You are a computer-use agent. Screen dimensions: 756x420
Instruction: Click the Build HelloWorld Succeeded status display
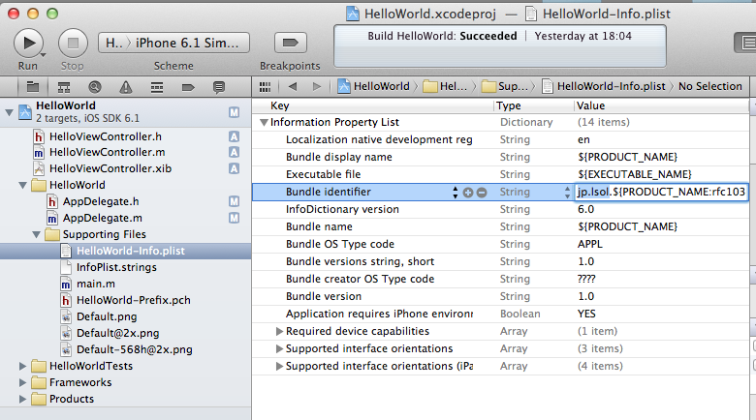(500, 45)
